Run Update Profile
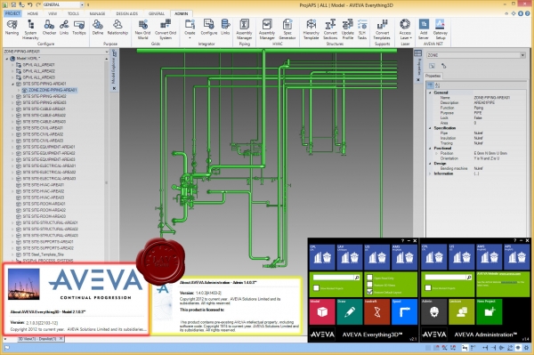The width and height of the screenshot is (534, 355). (x=348, y=29)
